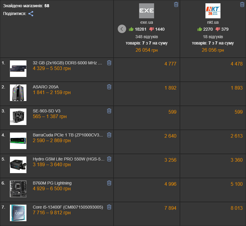
Task: Open the B760M motherboard thumbnail
Action: tap(18, 189)
